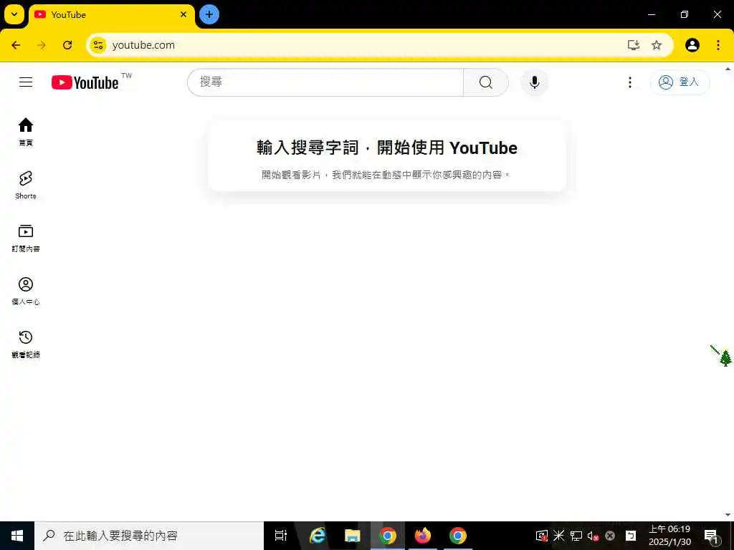
Task: Click the magnifier search button
Action: [485, 82]
